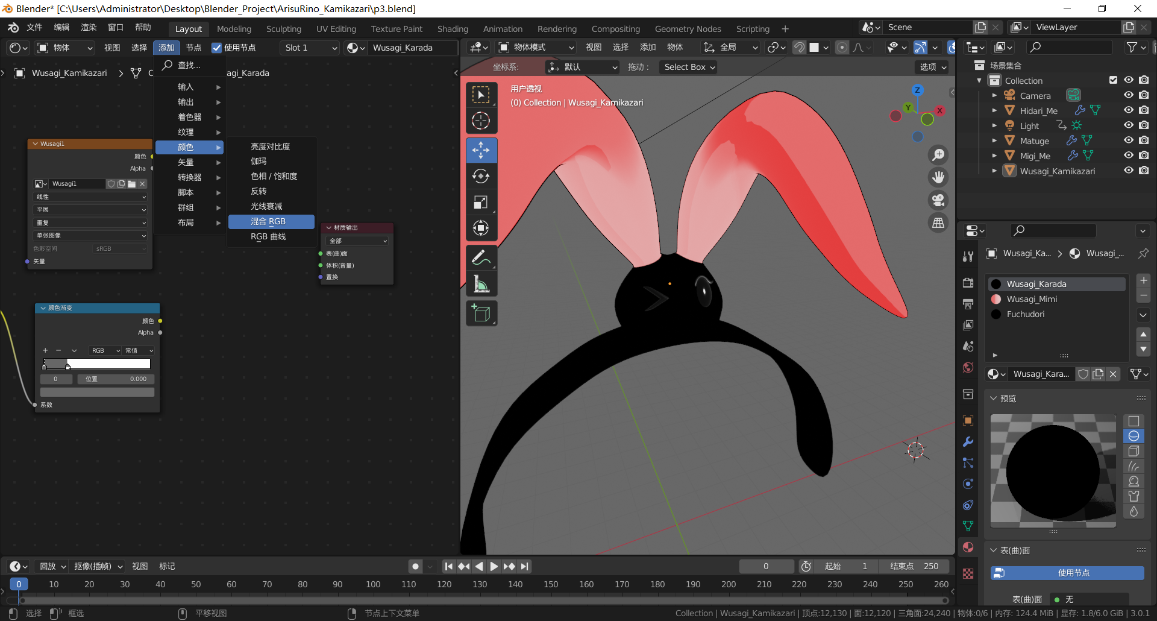Select the Measure tool
1157x621 pixels.
pos(481,284)
